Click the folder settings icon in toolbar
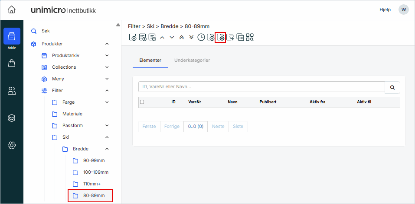This screenshot has width=415, height=204. [220, 37]
